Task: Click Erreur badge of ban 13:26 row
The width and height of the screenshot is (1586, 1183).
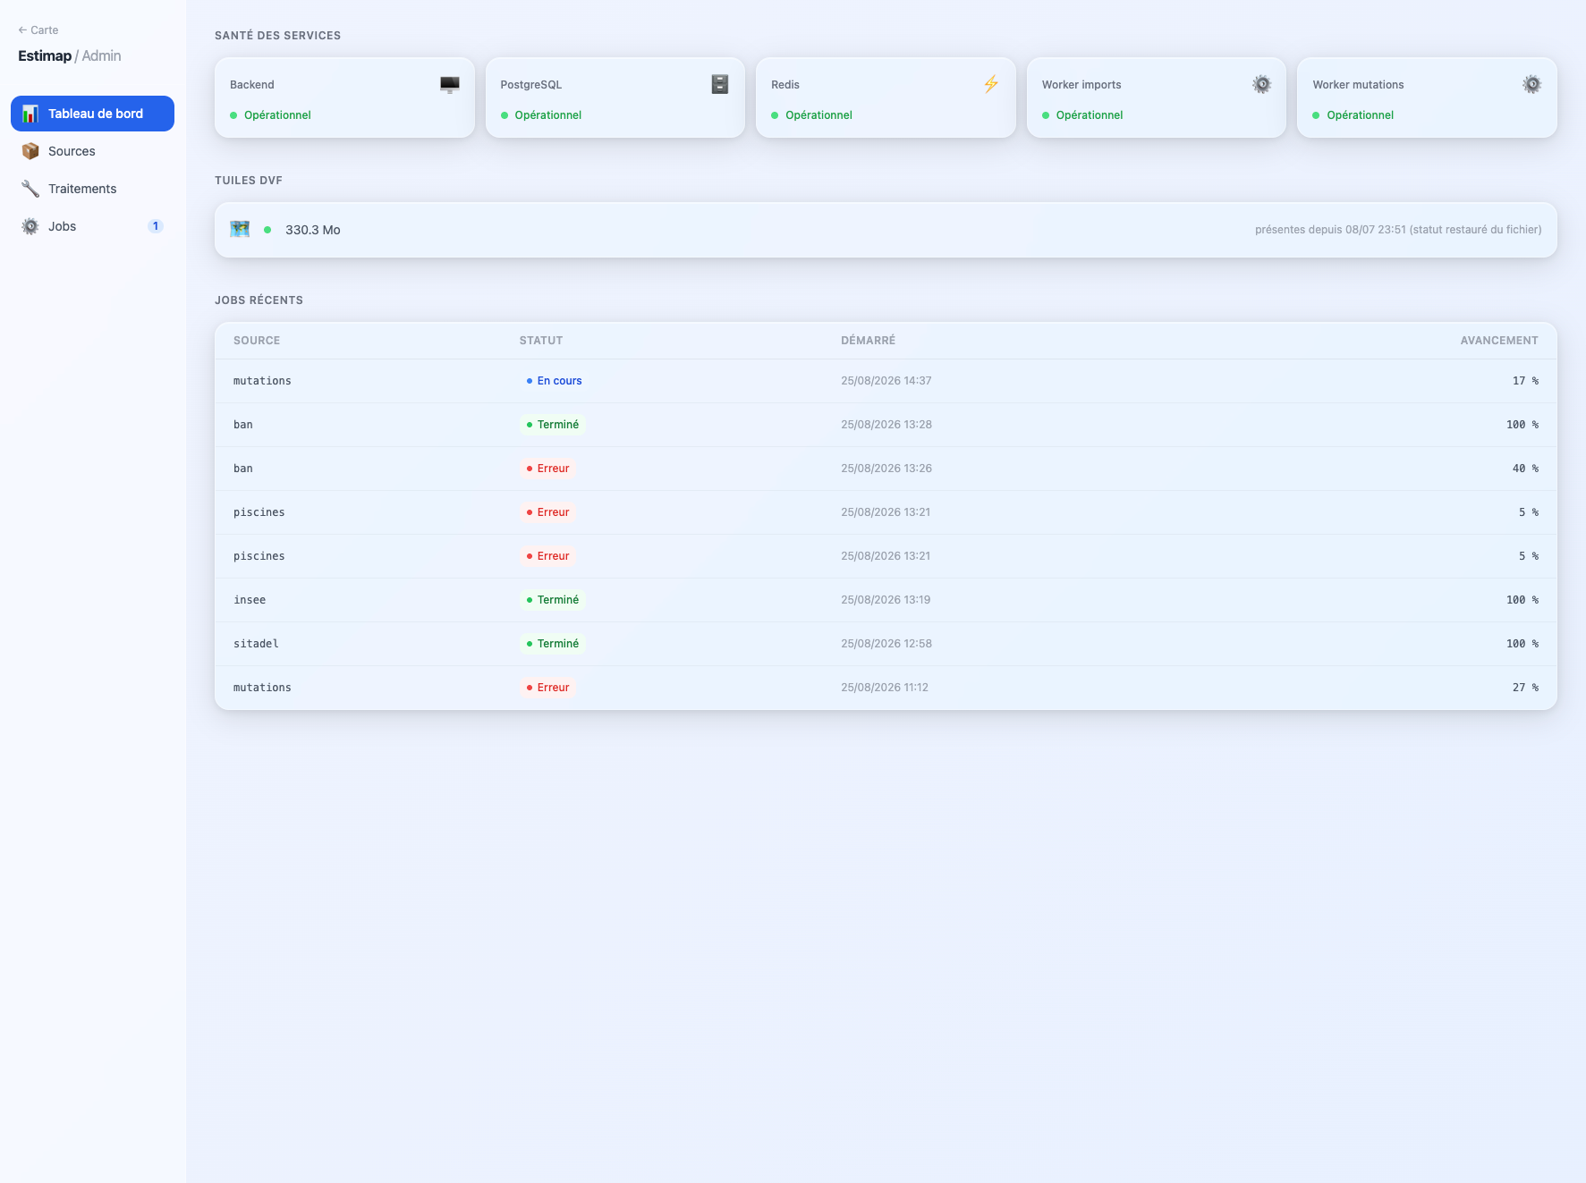Action: click(x=547, y=469)
